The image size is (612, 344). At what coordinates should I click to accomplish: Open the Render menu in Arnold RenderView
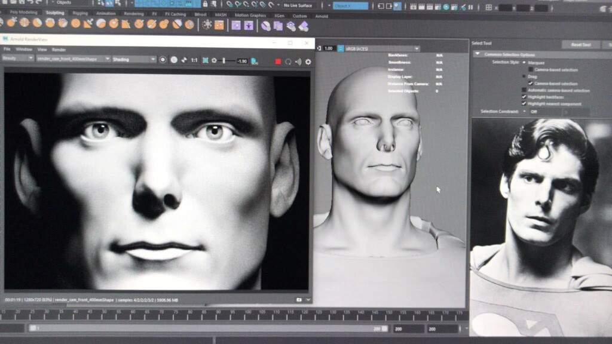[x=59, y=50]
